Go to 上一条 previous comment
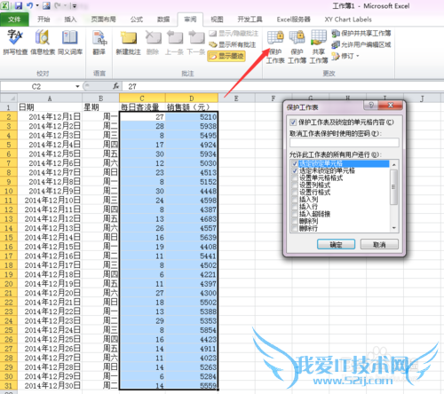The width and height of the screenshot is (444, 394). (175, 43)
